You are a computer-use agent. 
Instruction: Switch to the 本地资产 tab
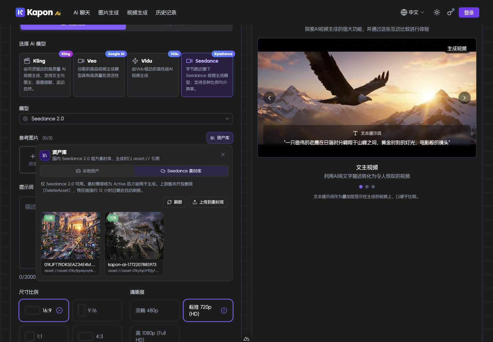click(87, 171)
